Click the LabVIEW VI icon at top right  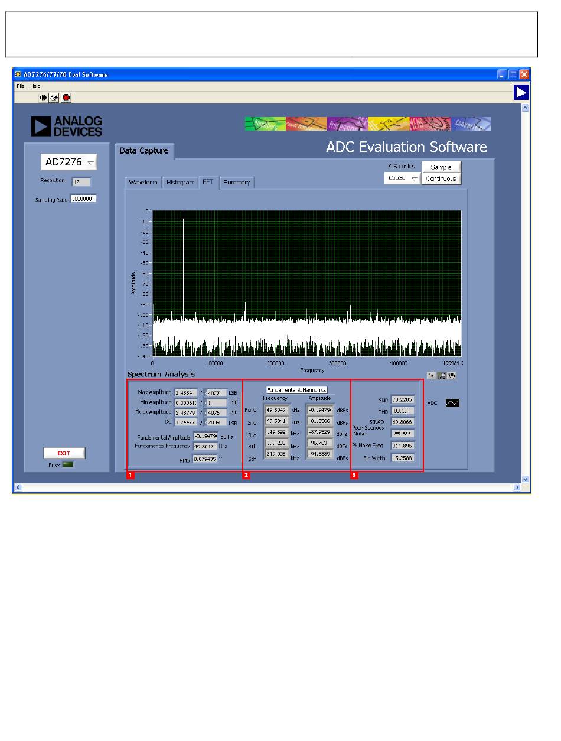click(x=521, y=92)
